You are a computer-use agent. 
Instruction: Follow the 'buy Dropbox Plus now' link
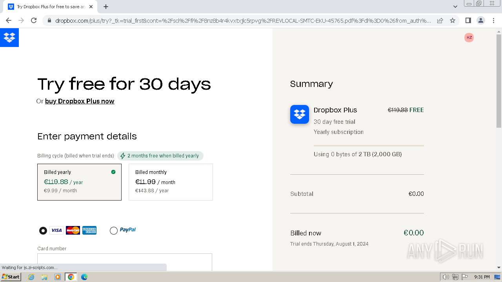click(x=80, y=101)
